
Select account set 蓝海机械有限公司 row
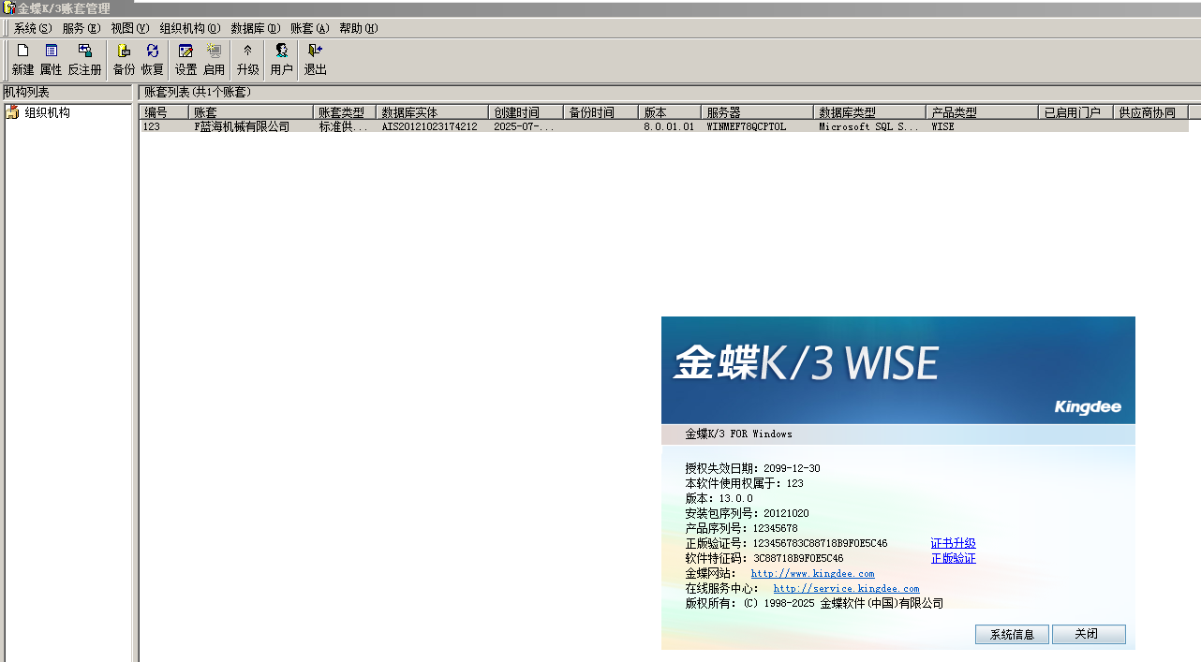click(x=663, y=126)
